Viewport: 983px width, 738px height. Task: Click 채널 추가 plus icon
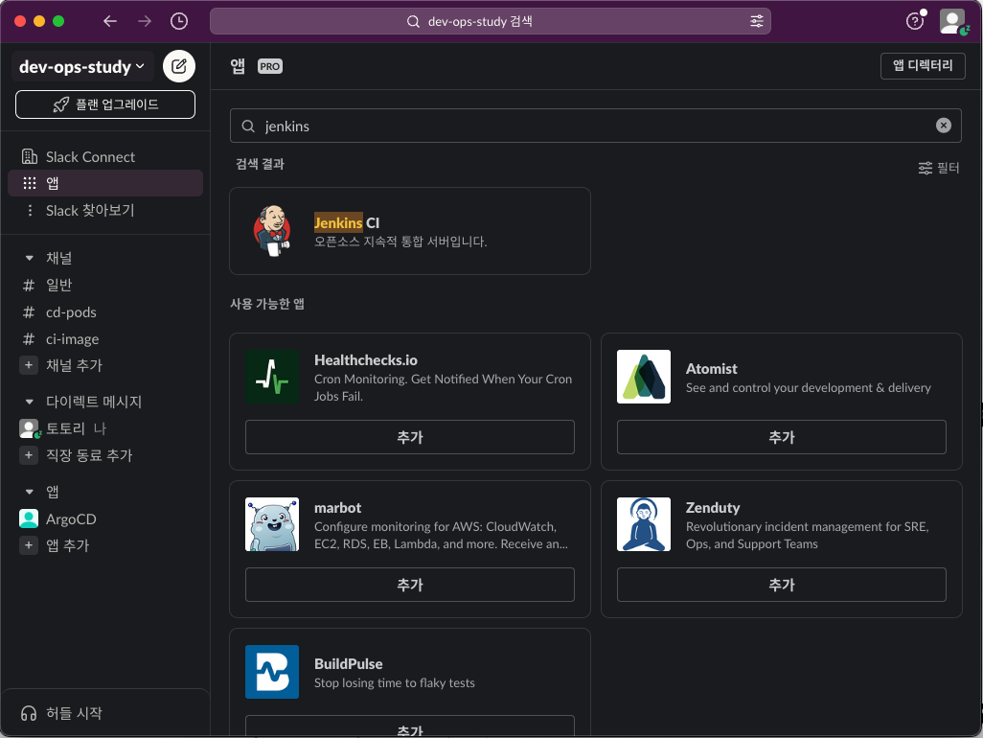[28, 365]
